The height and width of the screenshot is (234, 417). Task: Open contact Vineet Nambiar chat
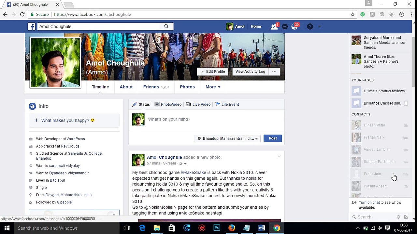[x=380, y=149]
